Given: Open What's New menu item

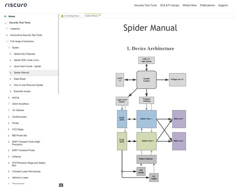Looking at the screenshot, I should pos(190,5).
